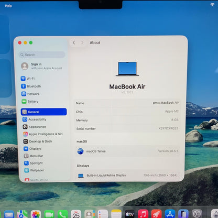
Task: Open Menu Bar settings
Action: point(34,156)
